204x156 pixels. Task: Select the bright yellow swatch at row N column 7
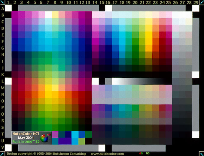48,94
